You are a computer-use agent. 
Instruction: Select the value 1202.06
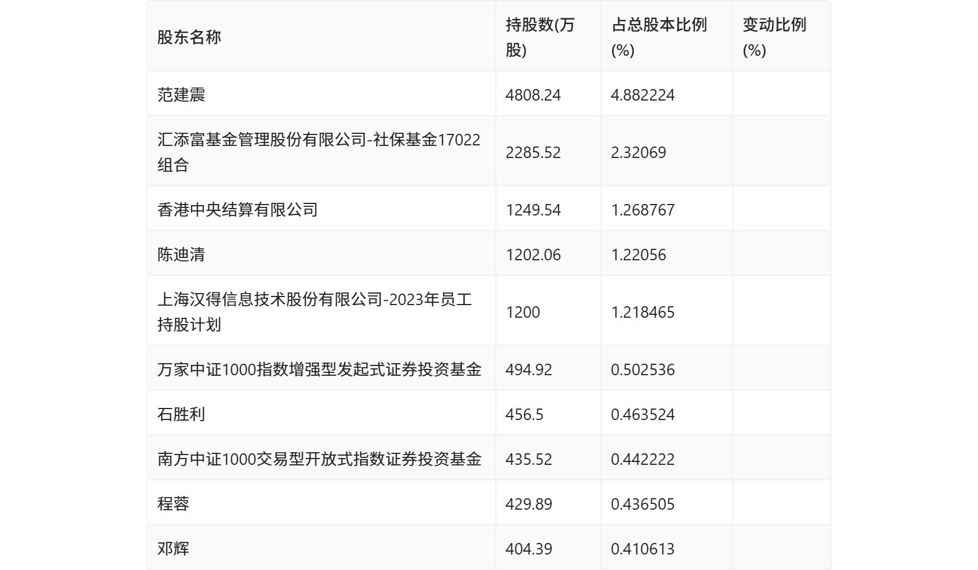(x=533, y=255)
